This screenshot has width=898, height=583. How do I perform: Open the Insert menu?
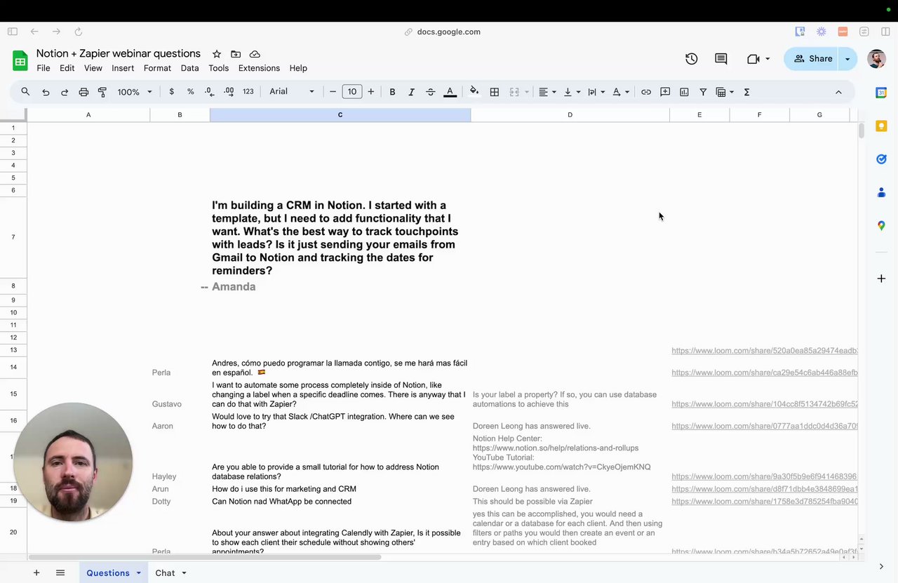(123, 68)
